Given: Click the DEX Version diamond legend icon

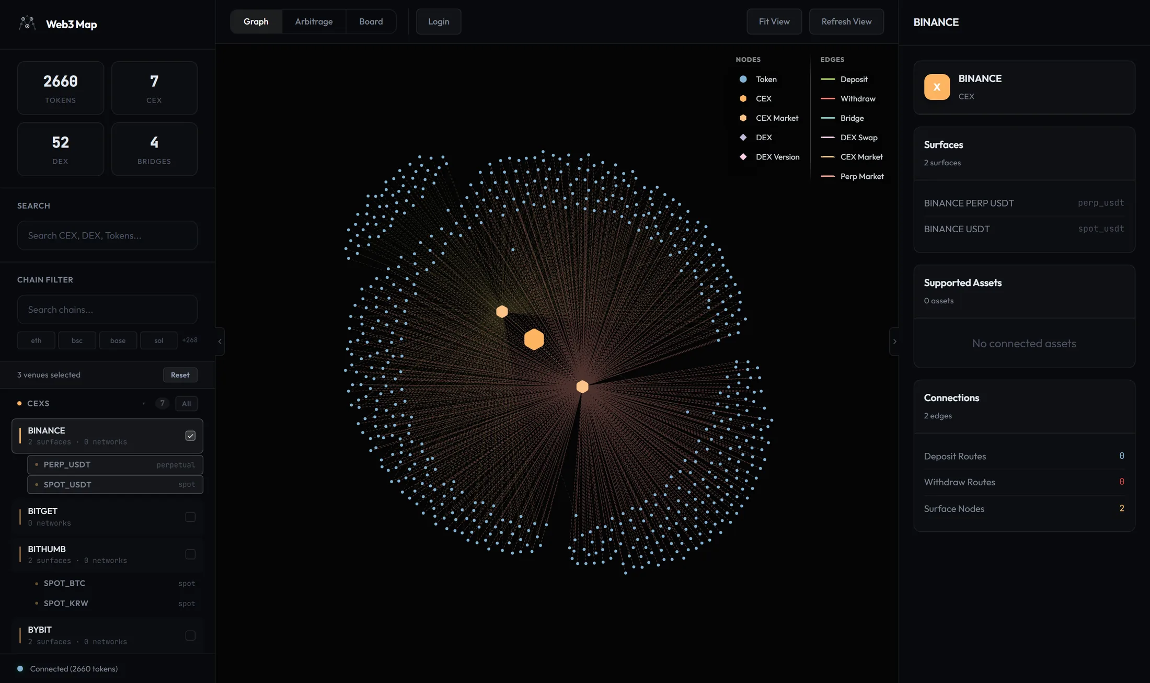Looking at the screenshot, I should point(743,156).
